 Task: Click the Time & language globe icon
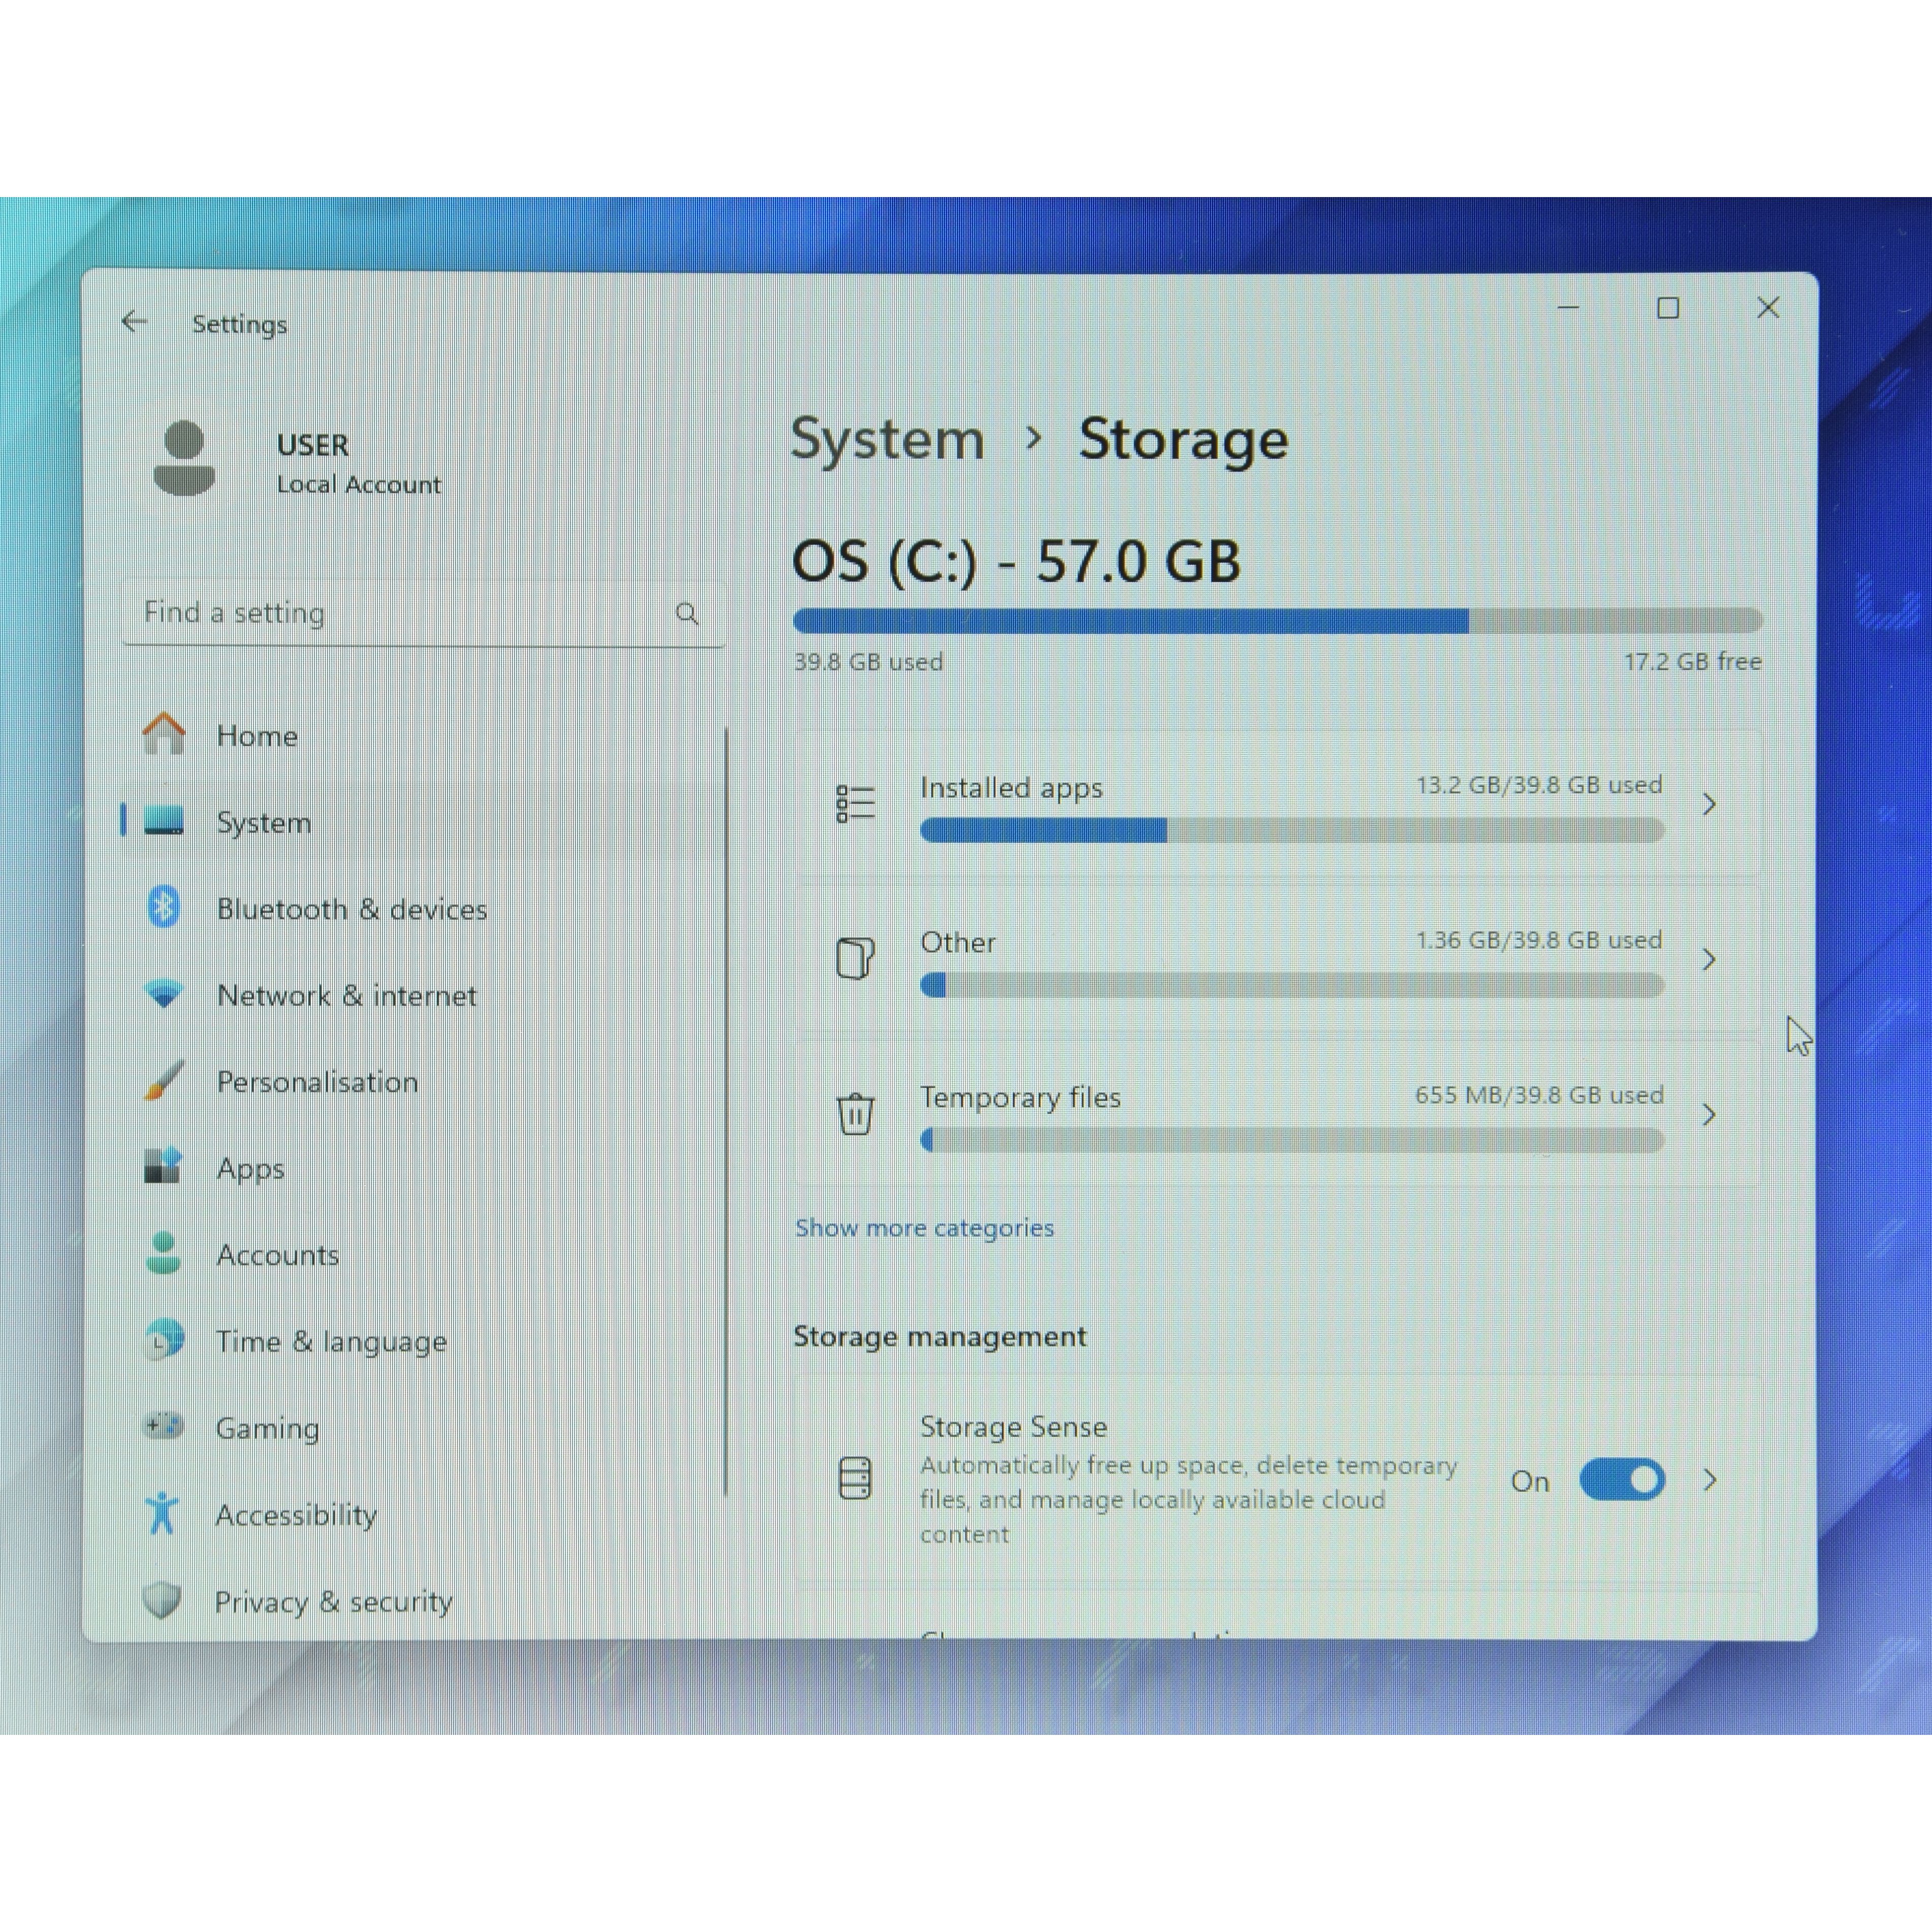click(164, 1340)
